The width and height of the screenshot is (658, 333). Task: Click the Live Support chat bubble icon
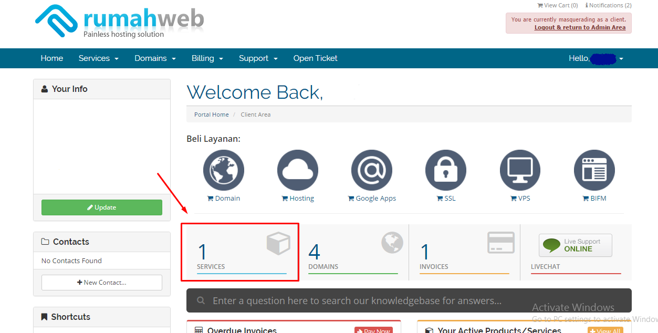(x=551, y=246)
